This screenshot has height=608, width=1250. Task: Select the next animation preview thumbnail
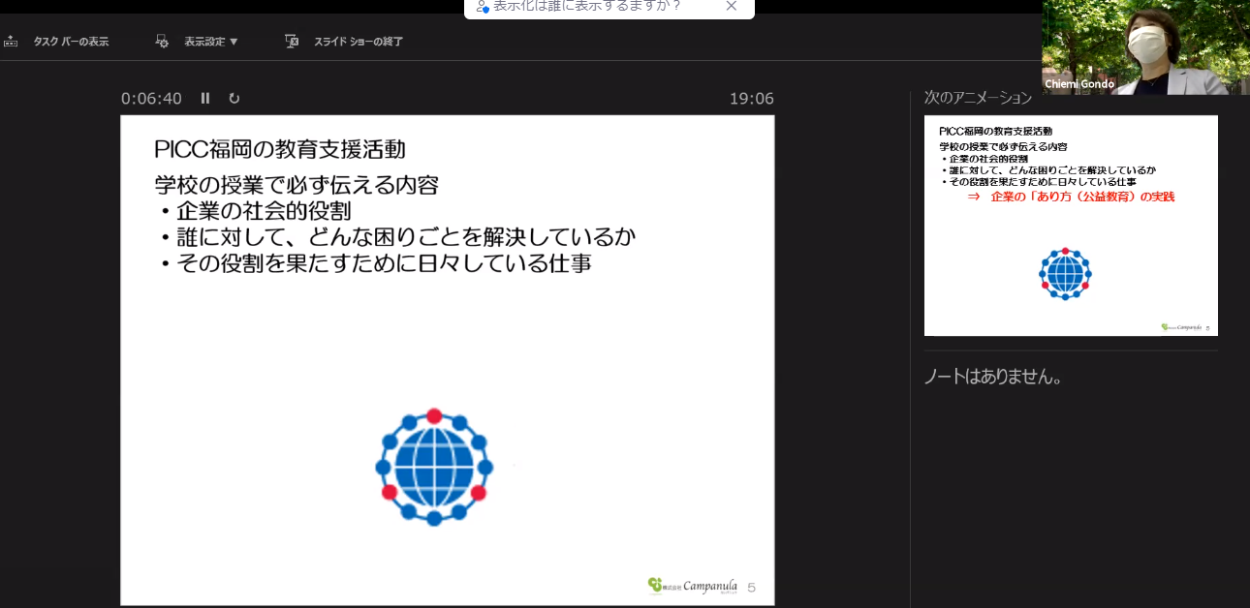[x=1071, y=225]
